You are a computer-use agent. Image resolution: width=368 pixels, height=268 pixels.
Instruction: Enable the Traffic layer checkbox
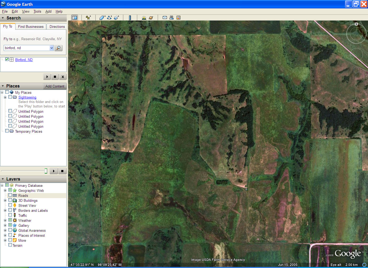click(x=10, y=215)
